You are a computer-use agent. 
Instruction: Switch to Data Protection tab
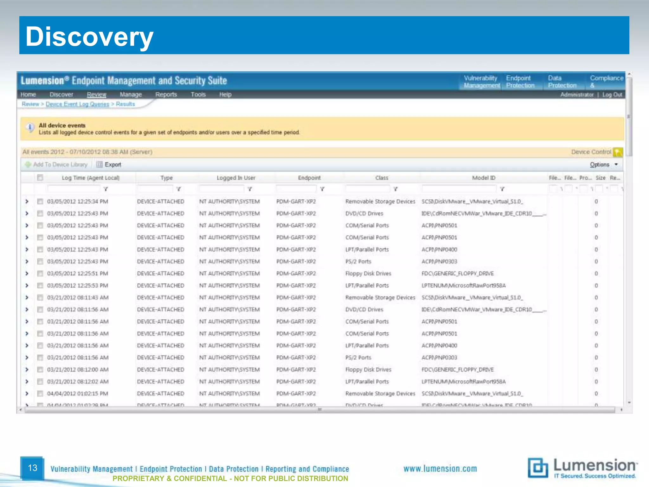[x=562, y=81]
